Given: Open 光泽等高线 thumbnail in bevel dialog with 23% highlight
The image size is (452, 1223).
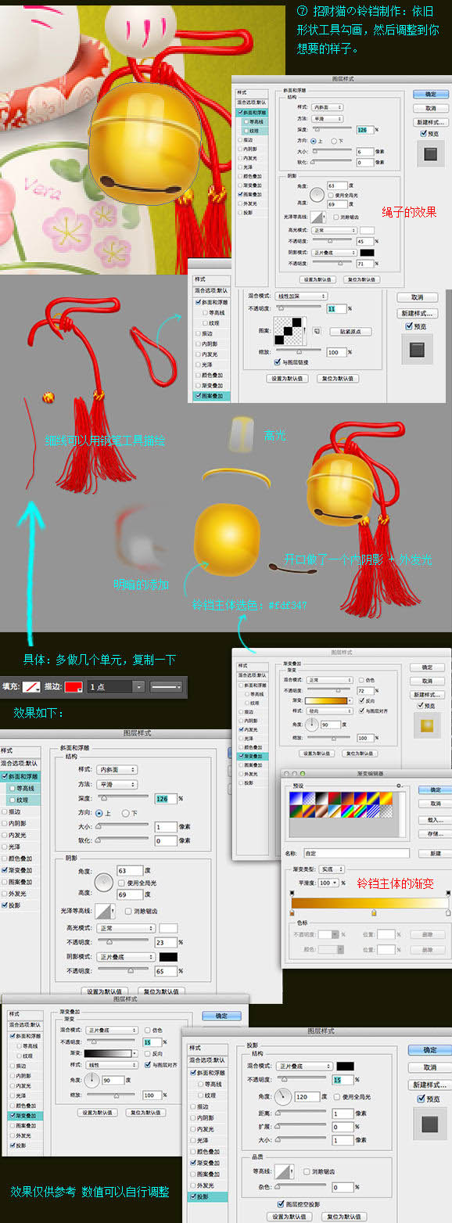Looking at the screenshot, I should tap(104, 912).
